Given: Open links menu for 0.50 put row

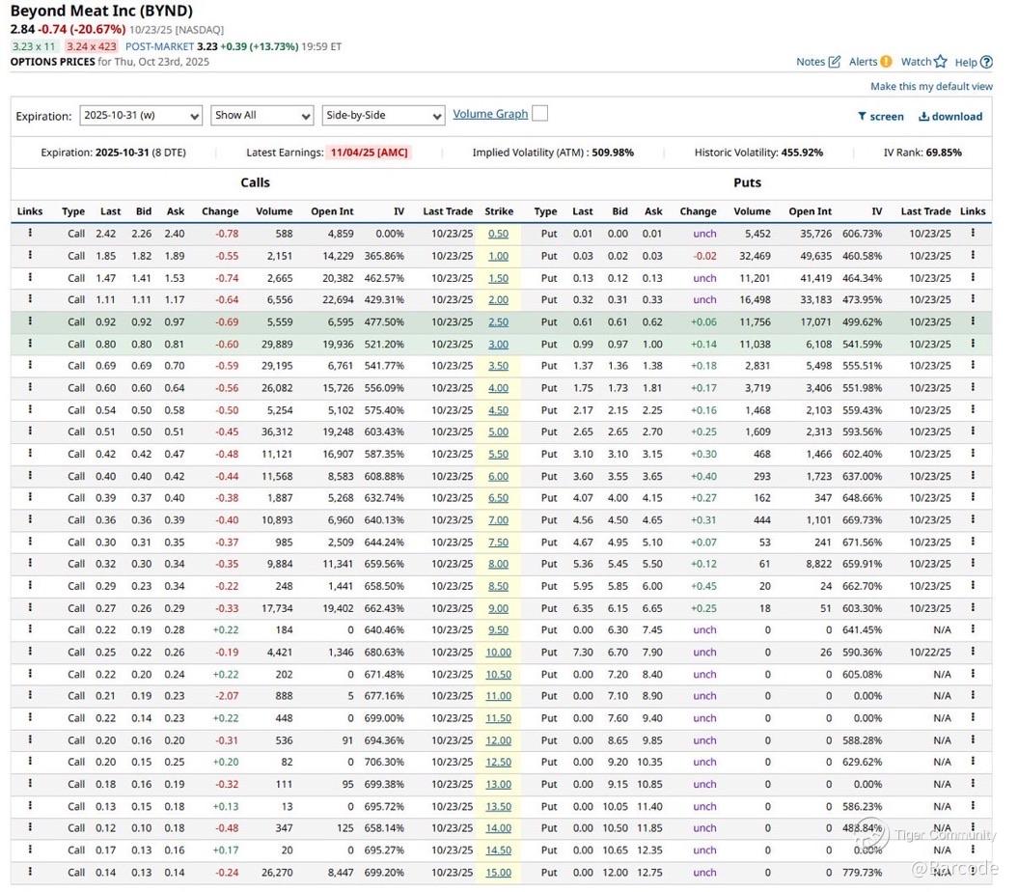Looking at the screenshot, I should point(973,233).
